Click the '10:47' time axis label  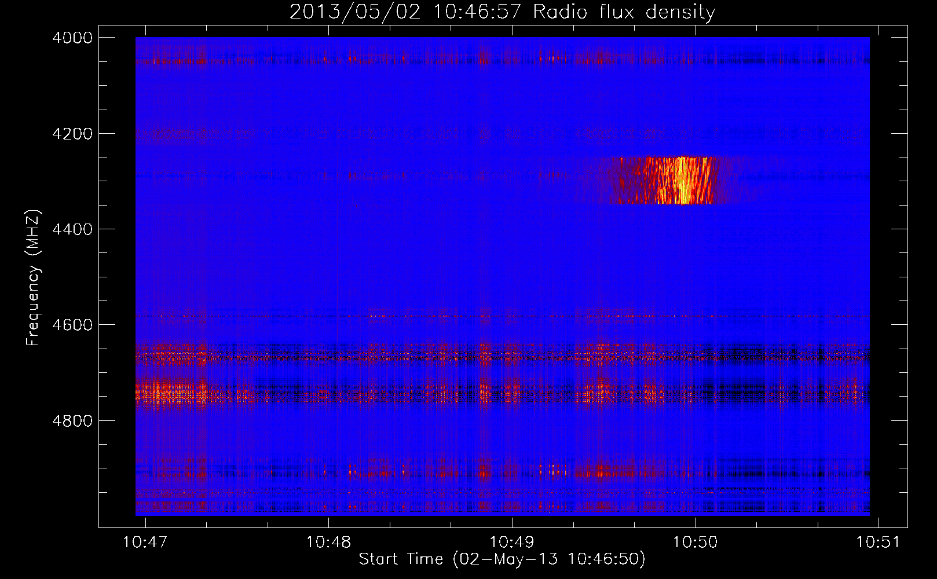click(145, 542)
